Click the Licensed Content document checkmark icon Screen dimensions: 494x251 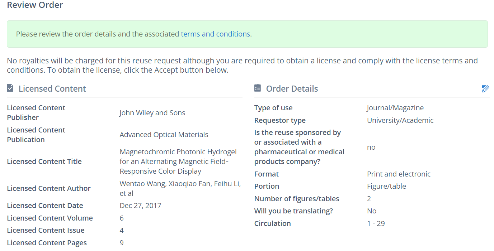coord(10,88)
